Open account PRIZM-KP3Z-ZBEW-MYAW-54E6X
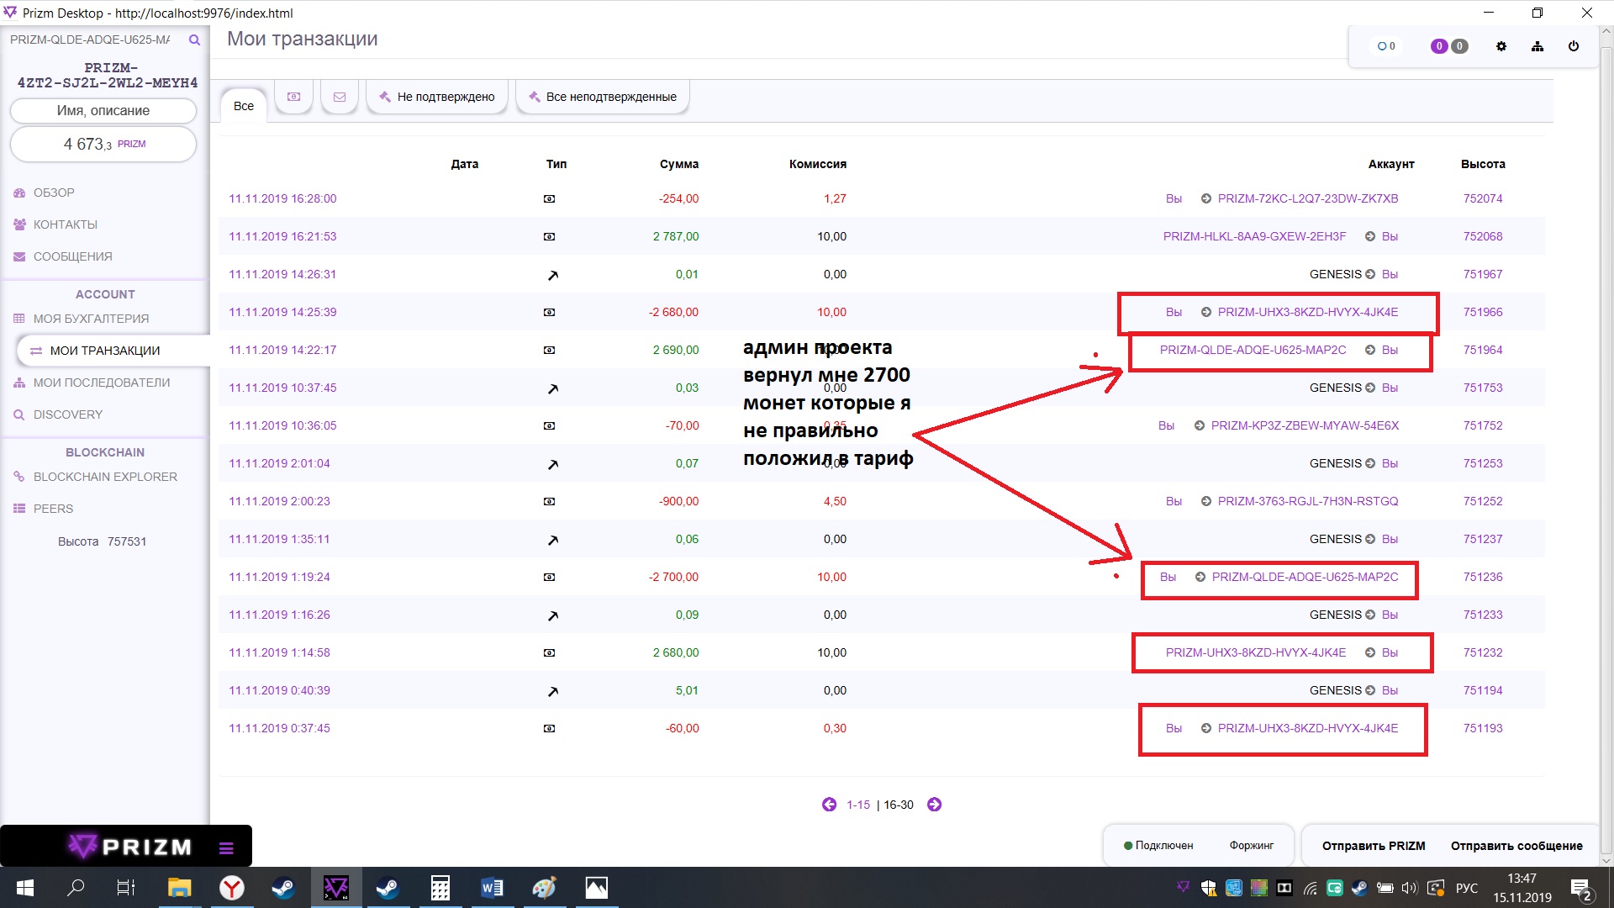This screenshot has width=1614, height=908. 1305,425
